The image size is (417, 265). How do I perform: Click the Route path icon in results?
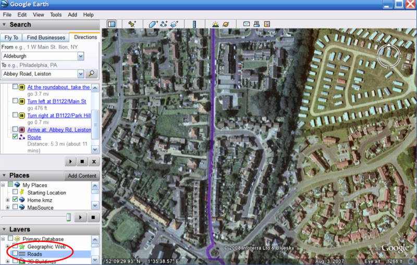[x=22, y=137]
